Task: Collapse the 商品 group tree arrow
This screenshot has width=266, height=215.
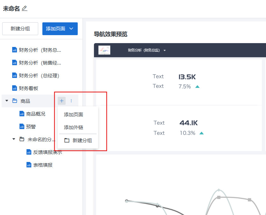Action: tap(7, 101)
